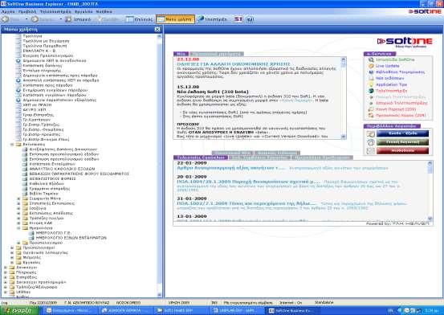444x315 pixels.
Task: Click the clock icon beside the green button
Action: click(371, 142)
